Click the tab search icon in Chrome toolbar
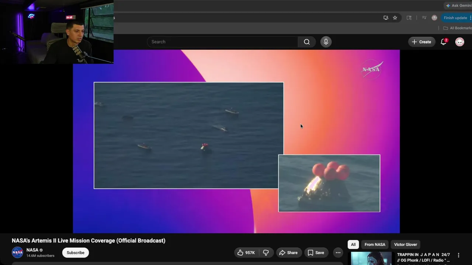Screen dimensions: 472x265 click(409, 18)
